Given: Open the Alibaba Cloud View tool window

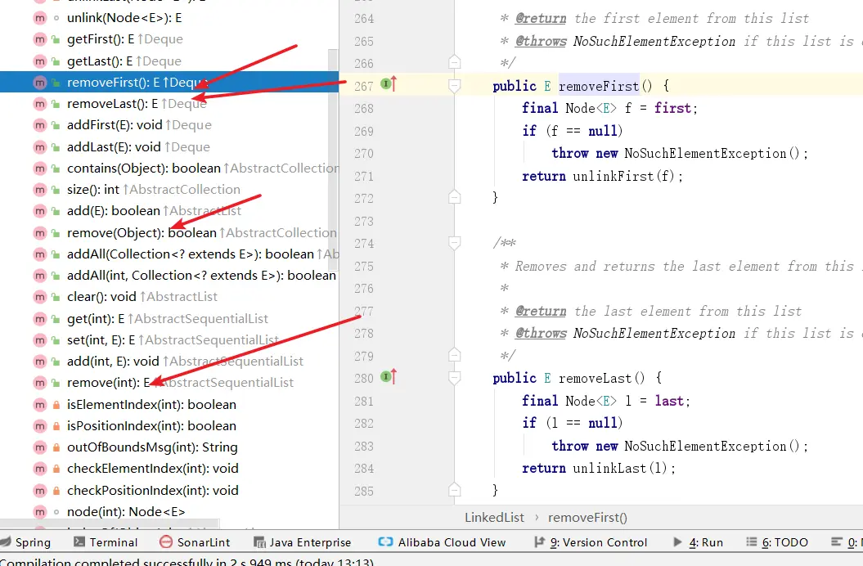Looking at the screenshot, I should click(x=442, y=542).
